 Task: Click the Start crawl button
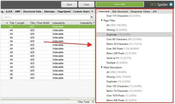pyautogui.click(x=69, y=5)
